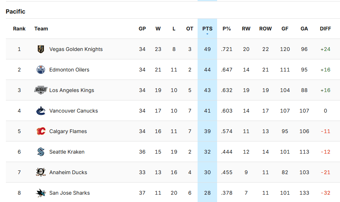This screenshot has height=202, width=340.
Task: Open the Edmonton Oilers team link
Action: 69,70
